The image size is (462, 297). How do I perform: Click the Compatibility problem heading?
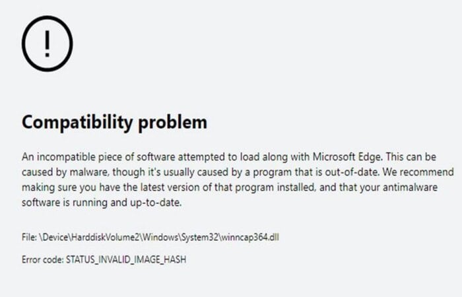114,123
